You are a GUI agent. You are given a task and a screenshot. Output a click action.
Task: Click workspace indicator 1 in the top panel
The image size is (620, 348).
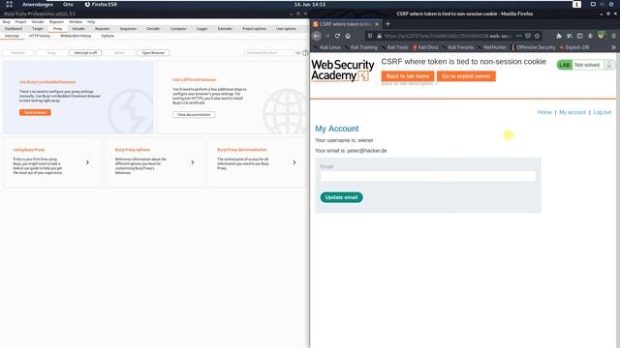[x=576, y=4]
